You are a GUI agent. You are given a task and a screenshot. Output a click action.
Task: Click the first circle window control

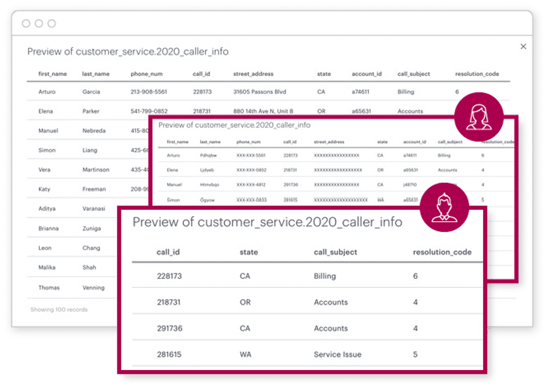point(26,23)
